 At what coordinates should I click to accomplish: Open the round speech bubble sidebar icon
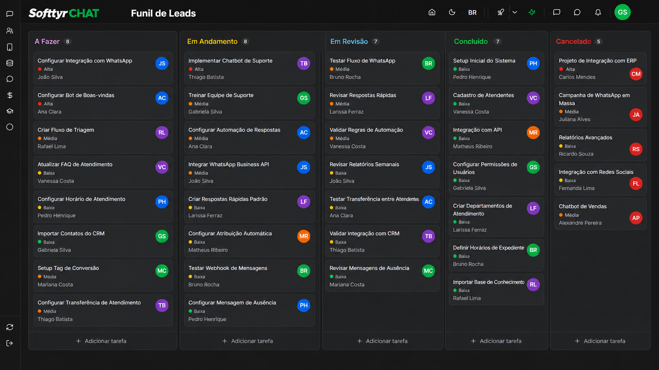pyautogui.click(x=10, y=79)
